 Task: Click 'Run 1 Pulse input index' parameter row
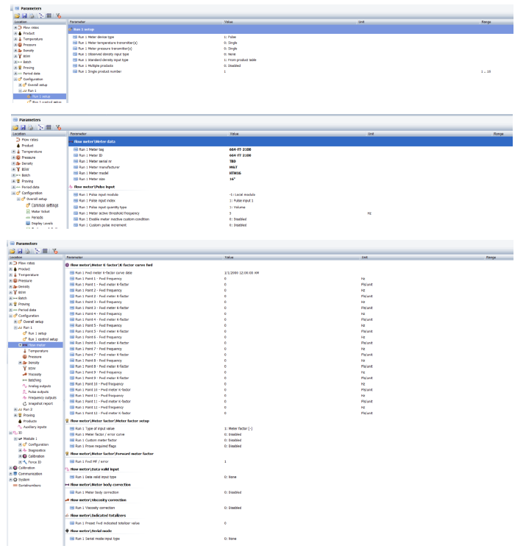(x=291, y=201)
